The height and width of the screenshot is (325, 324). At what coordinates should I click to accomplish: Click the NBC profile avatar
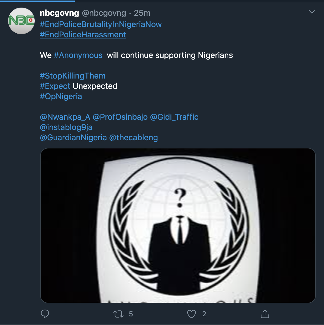(21, 21)
